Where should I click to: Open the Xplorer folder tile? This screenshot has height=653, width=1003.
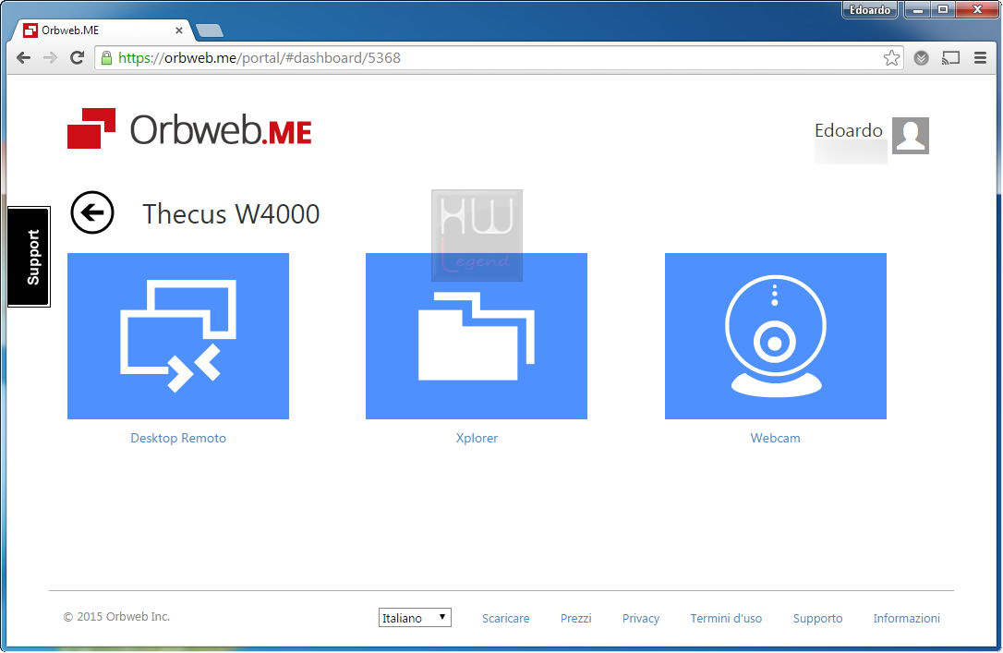477,336
